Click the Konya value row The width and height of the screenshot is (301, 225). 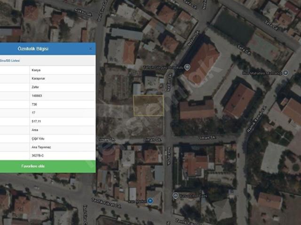pos(63,70)
